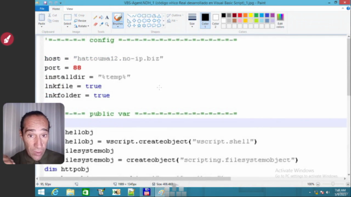
Task: Click the zoom out minus button
Action: tap(318, 184)
